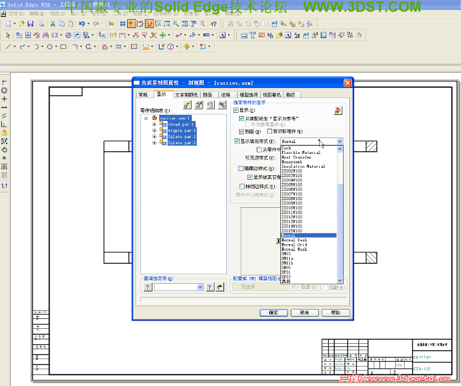Click the assembly tree structure icon
This screenshot has height=386, width=461.
click(223, 105)
